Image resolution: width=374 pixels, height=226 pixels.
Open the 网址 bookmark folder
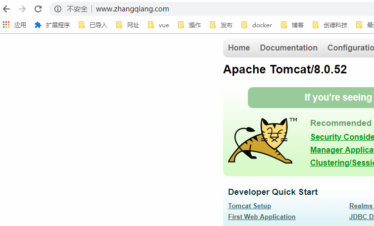[128, 25]
